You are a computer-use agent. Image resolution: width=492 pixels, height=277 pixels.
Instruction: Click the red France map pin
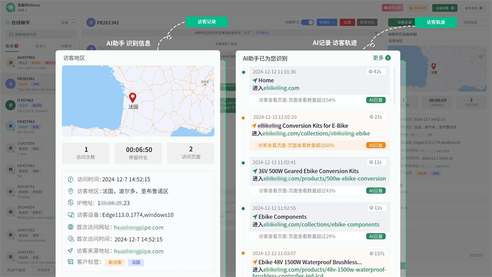click(x=132, y=97)
